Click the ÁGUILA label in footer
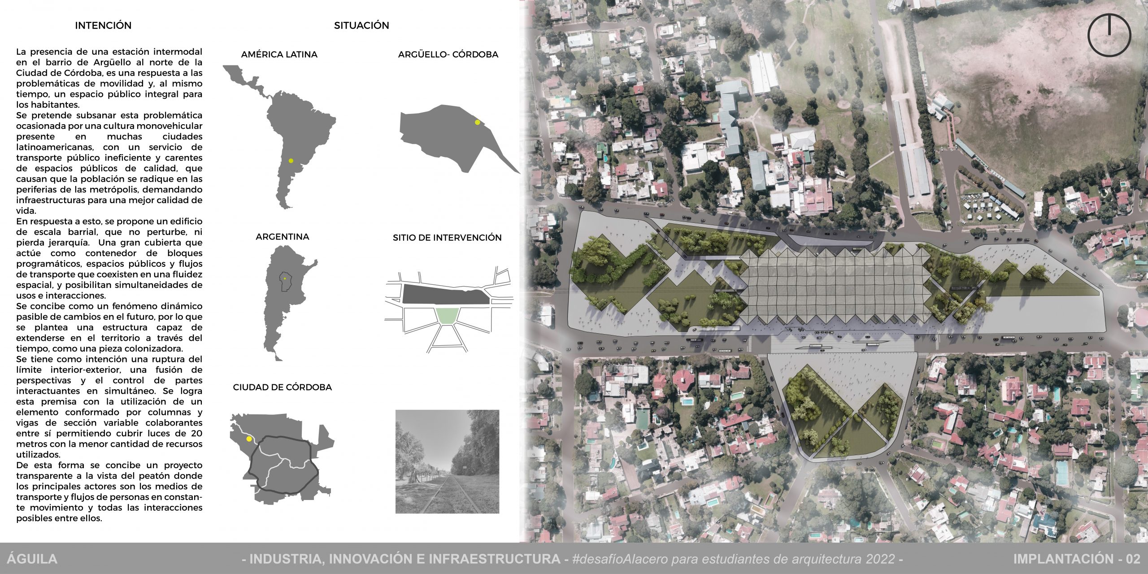This screenshot has height=574, width=1148. 32,559
